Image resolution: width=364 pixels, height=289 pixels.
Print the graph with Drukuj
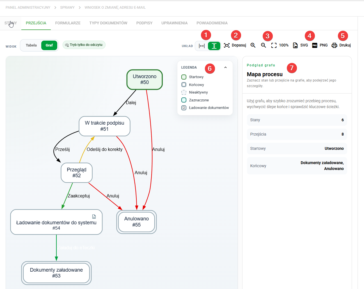click(x=341, y=45)
